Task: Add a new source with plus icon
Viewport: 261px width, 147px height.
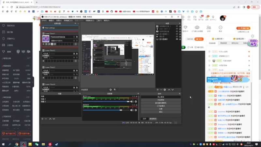Action: click(158, 90)
